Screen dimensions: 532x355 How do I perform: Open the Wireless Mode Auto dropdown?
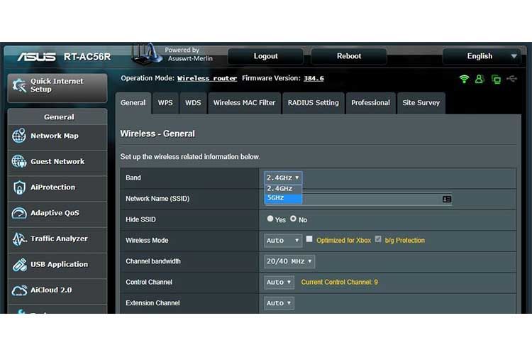pyautogui.click(x=283, y=241)
